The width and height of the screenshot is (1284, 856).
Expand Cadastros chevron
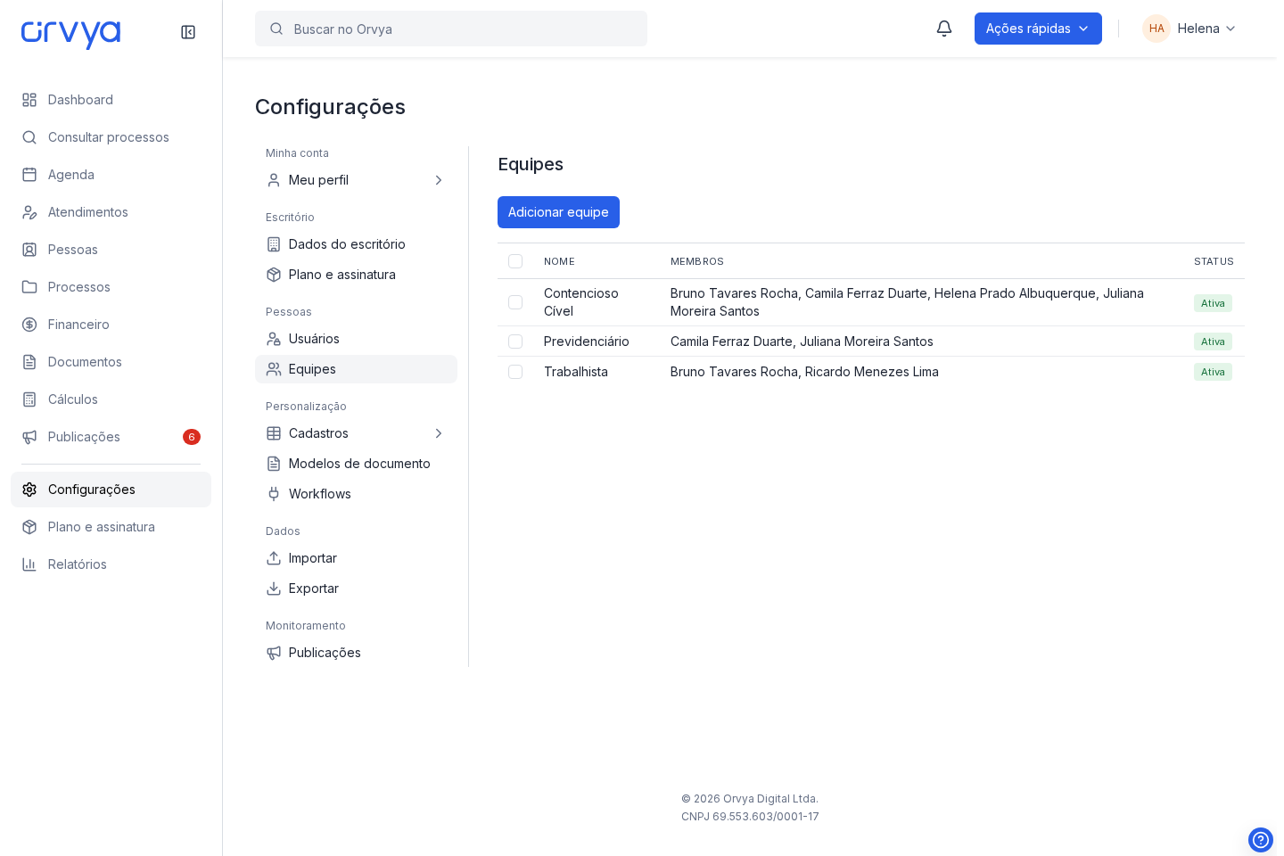tap(439, 433)
